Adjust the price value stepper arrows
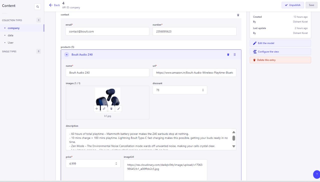The image size is (320, 182). coord(116,164)
